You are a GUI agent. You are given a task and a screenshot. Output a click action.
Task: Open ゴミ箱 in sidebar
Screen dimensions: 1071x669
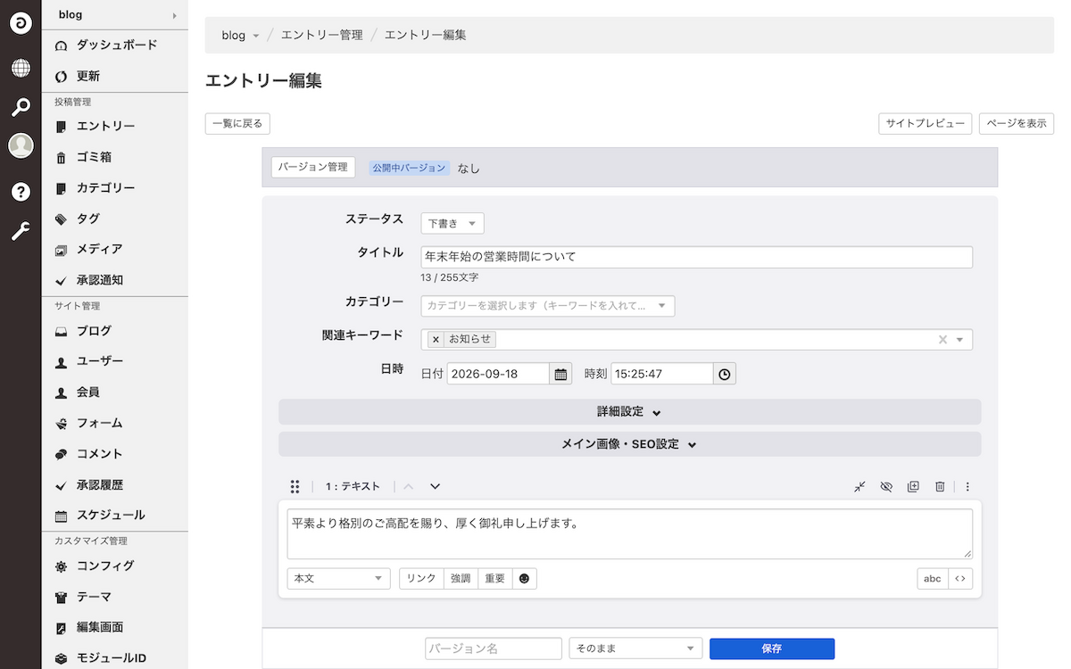tap(115, 157)
